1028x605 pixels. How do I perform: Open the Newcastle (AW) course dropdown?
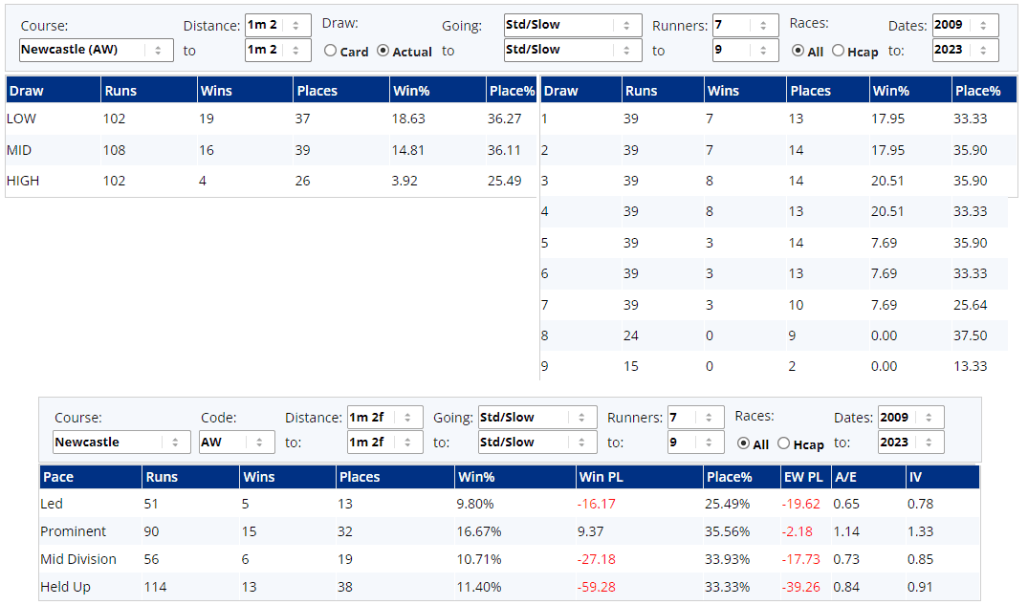click(96, 50)
